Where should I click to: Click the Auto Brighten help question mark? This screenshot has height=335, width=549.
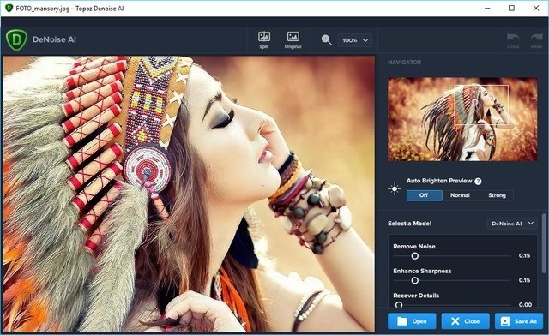(x=478, y=181)
